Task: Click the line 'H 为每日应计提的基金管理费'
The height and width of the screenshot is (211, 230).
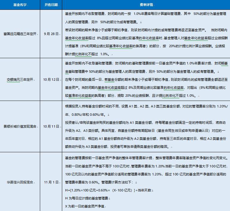Action: coord(87,198)
